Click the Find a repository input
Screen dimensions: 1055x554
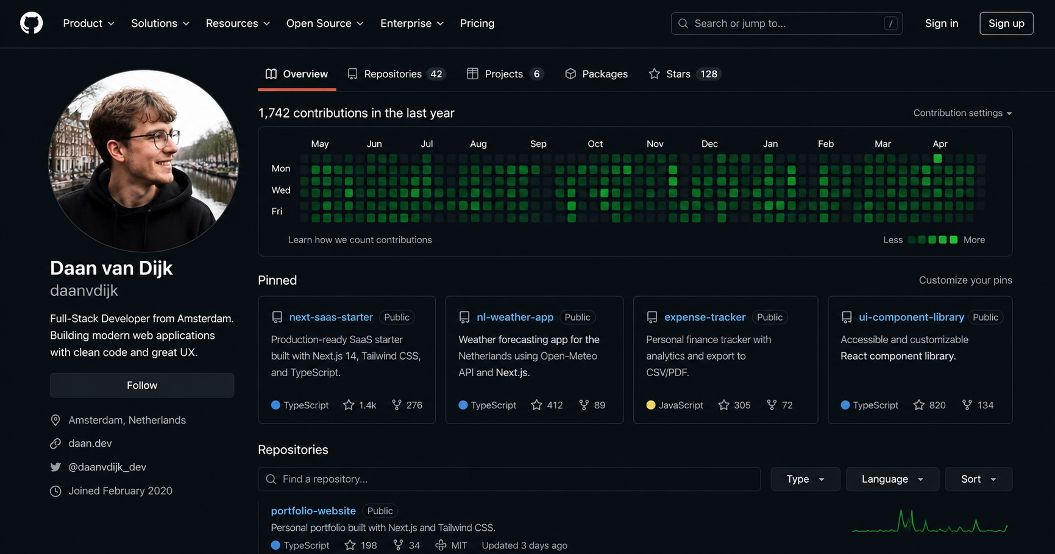tap(510, 479)
